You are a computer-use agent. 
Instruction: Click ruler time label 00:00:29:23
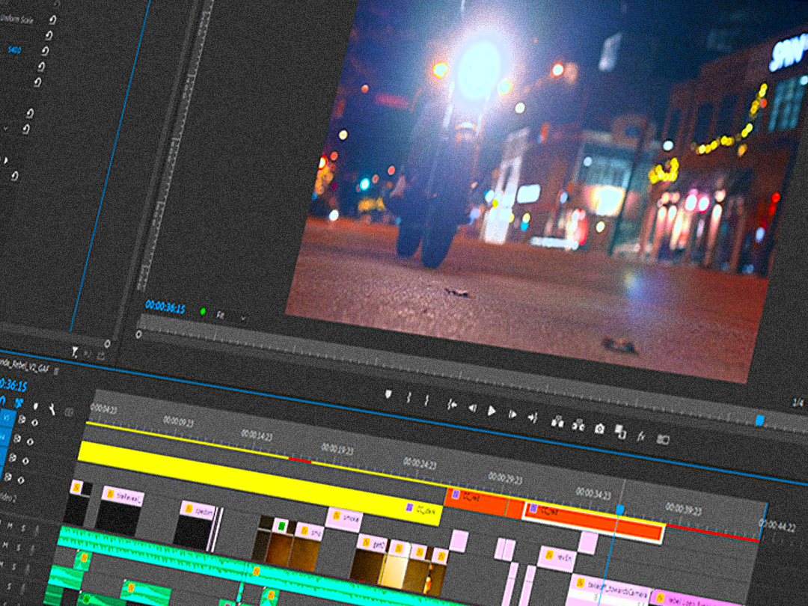(x=505, y=478)
